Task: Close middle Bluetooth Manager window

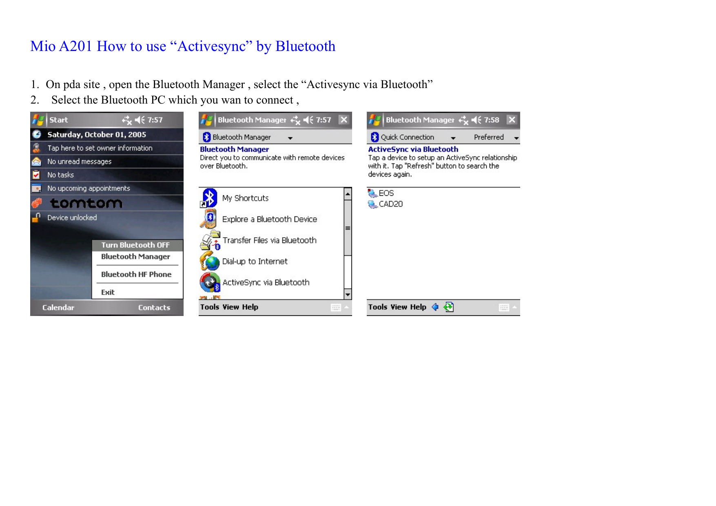Action: (x=344, y=120)
